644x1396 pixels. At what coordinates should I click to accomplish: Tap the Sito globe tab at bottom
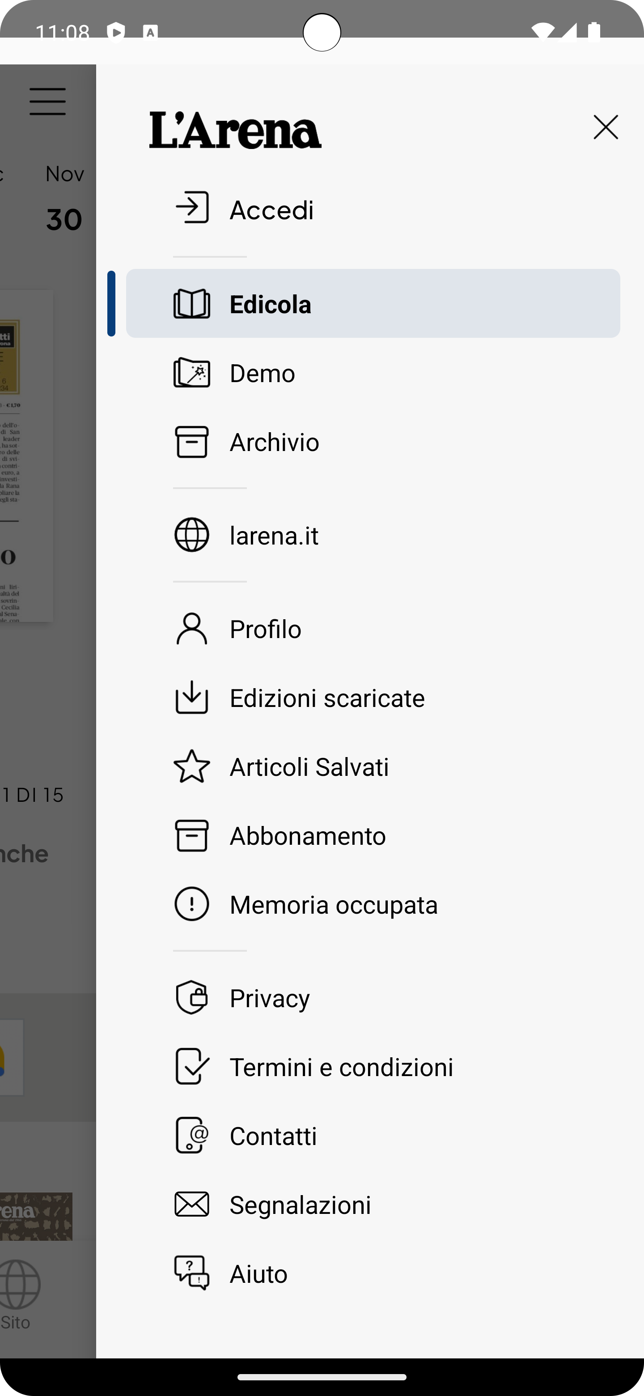pyautogui.click(x=16, y=1295)
